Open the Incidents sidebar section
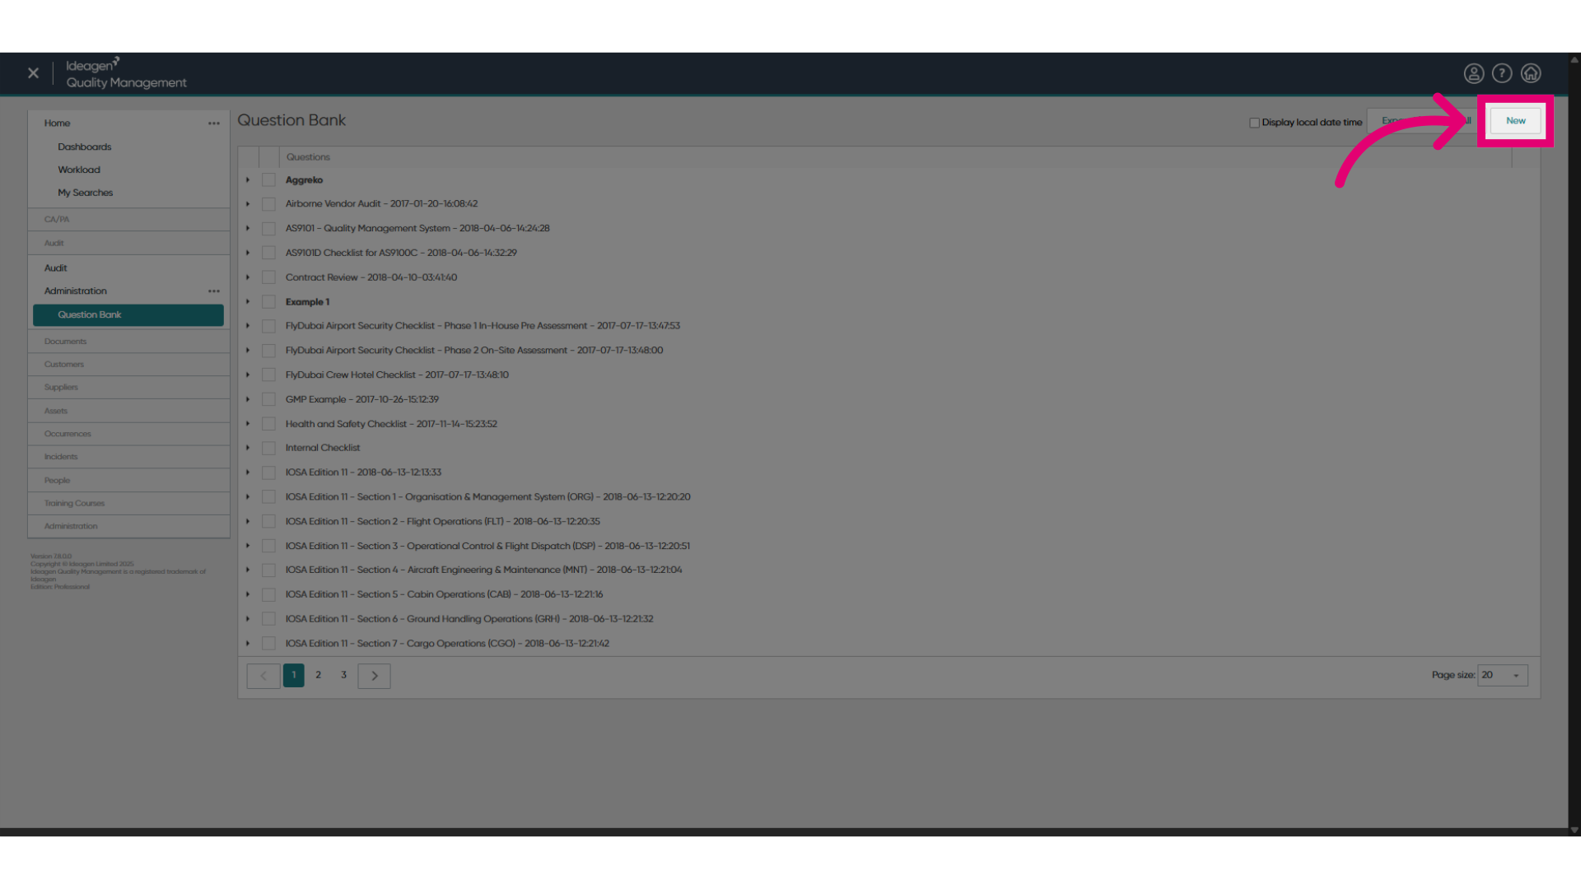1581x889 pixels. pyautogui.click(x=128, y=457)
